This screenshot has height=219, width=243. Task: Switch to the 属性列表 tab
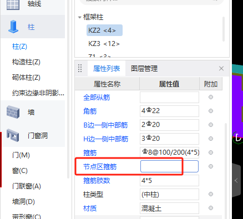point(107,69)
